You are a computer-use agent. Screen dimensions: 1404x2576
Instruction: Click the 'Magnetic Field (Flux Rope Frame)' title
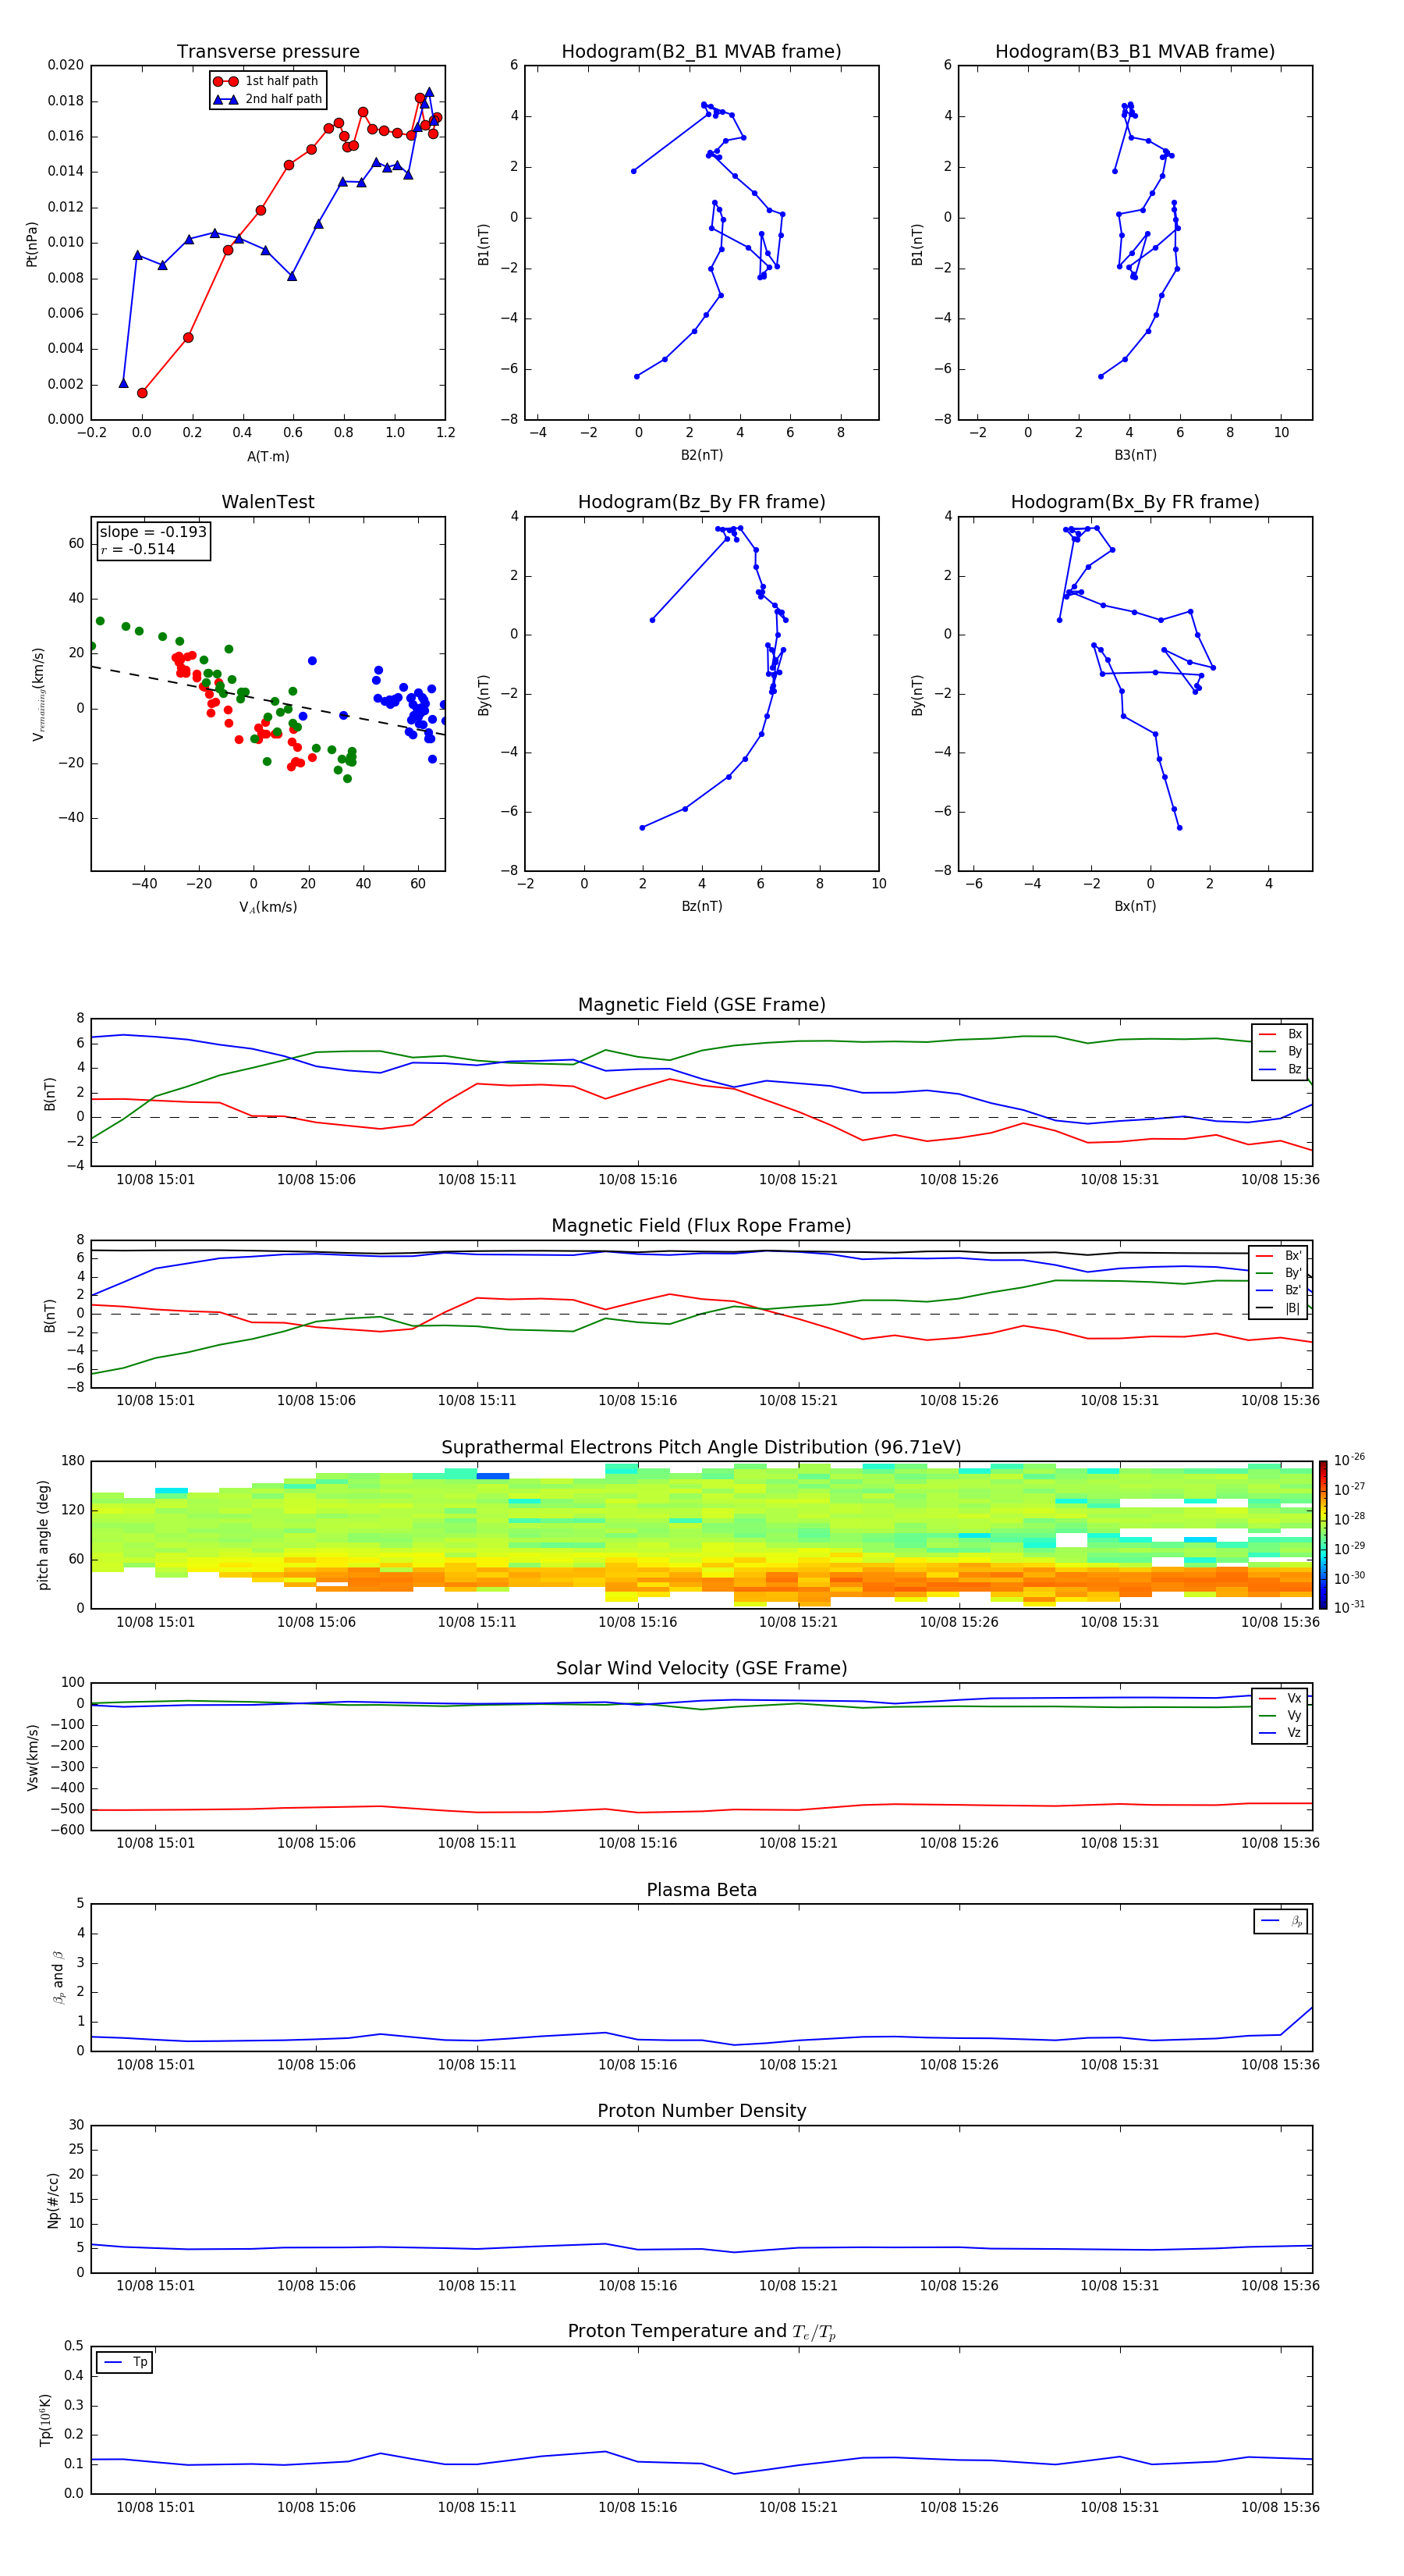coord(701,1226)
